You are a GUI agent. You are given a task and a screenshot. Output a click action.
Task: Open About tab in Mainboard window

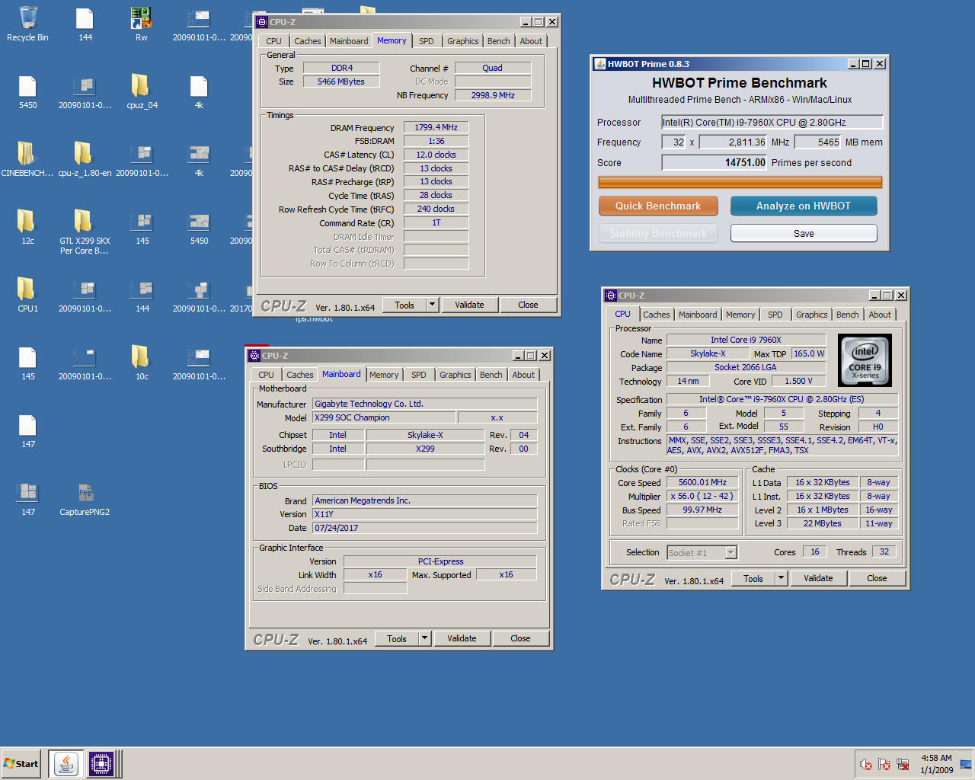pos(523,375)
